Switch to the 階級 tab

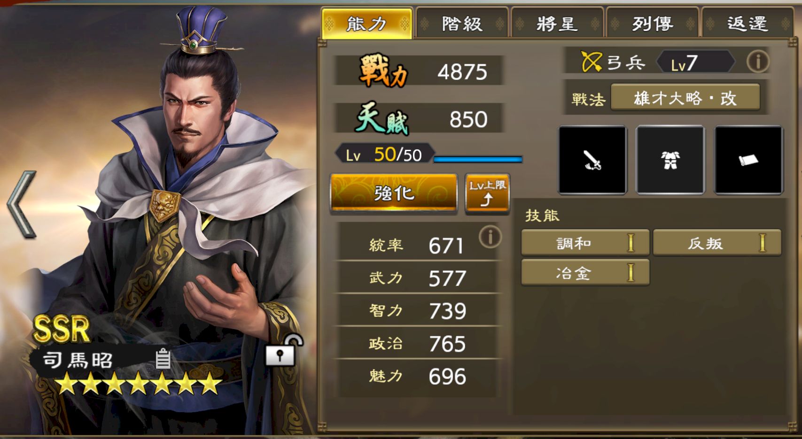[462, 23]
